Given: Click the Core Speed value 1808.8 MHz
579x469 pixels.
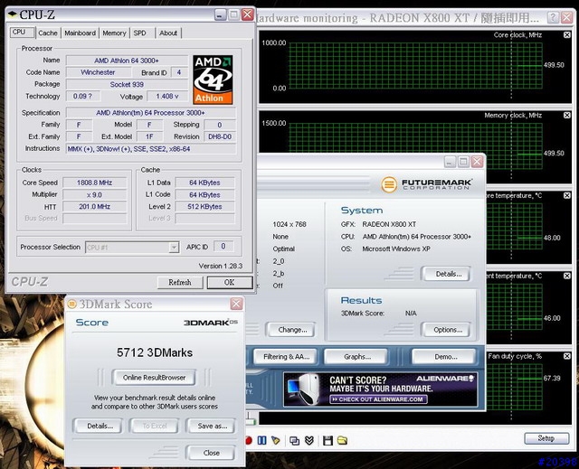Looking at the screenshot, I should 94,183.
